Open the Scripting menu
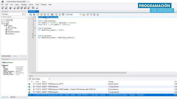The width and height of the screenshot is (177, 99). (x=44, y=5)
